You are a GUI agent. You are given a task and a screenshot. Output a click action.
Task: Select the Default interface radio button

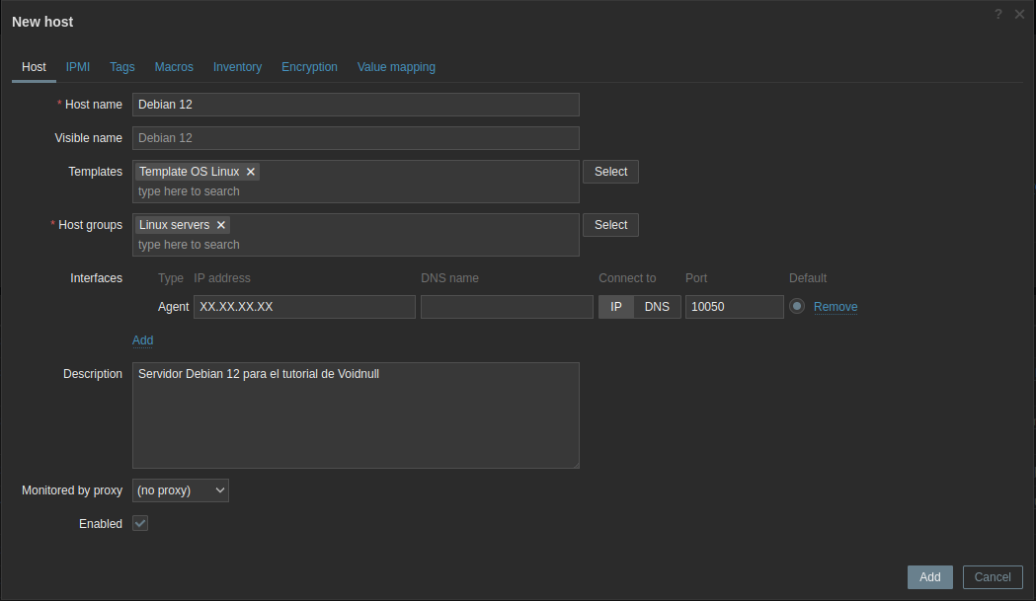(x=797, y=307)
